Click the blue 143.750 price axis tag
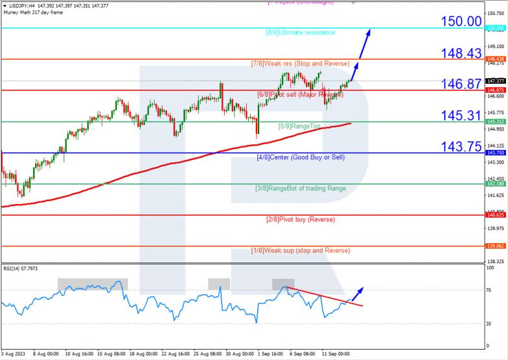Image resolution: width=508 pixels, height=360 pixels. pos(496,153)
